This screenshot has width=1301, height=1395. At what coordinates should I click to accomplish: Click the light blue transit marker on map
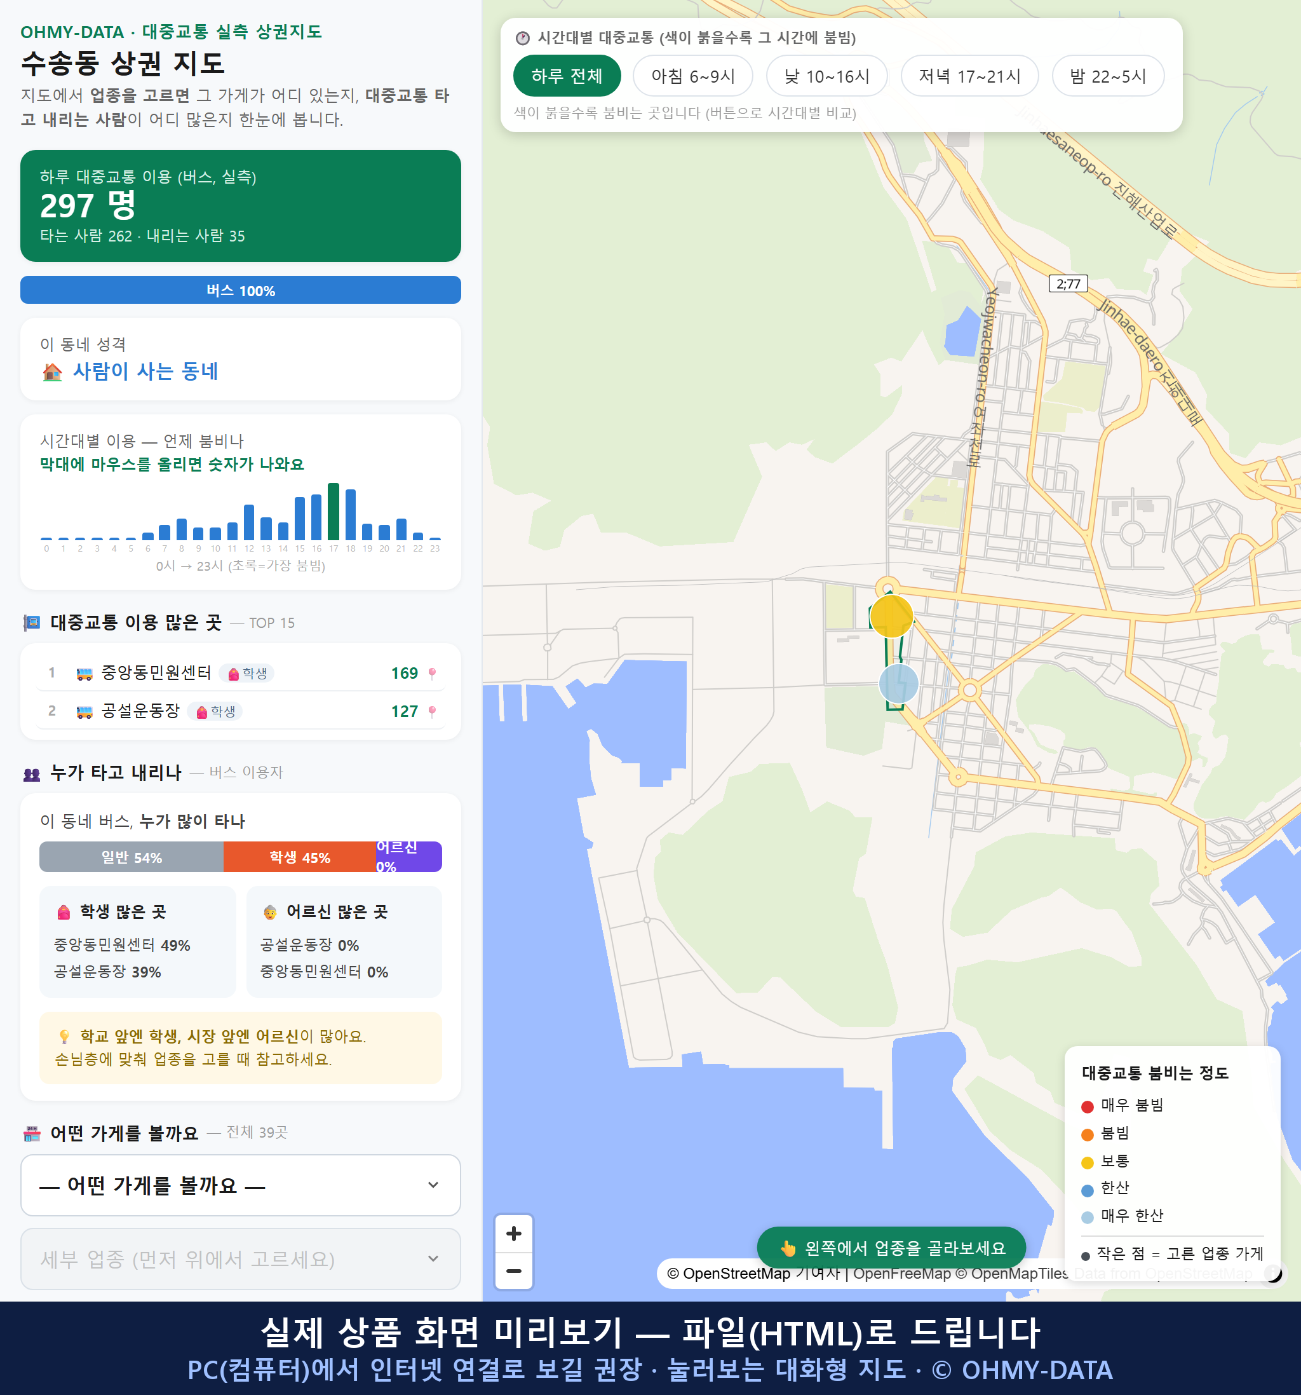[x=898, y=683]
